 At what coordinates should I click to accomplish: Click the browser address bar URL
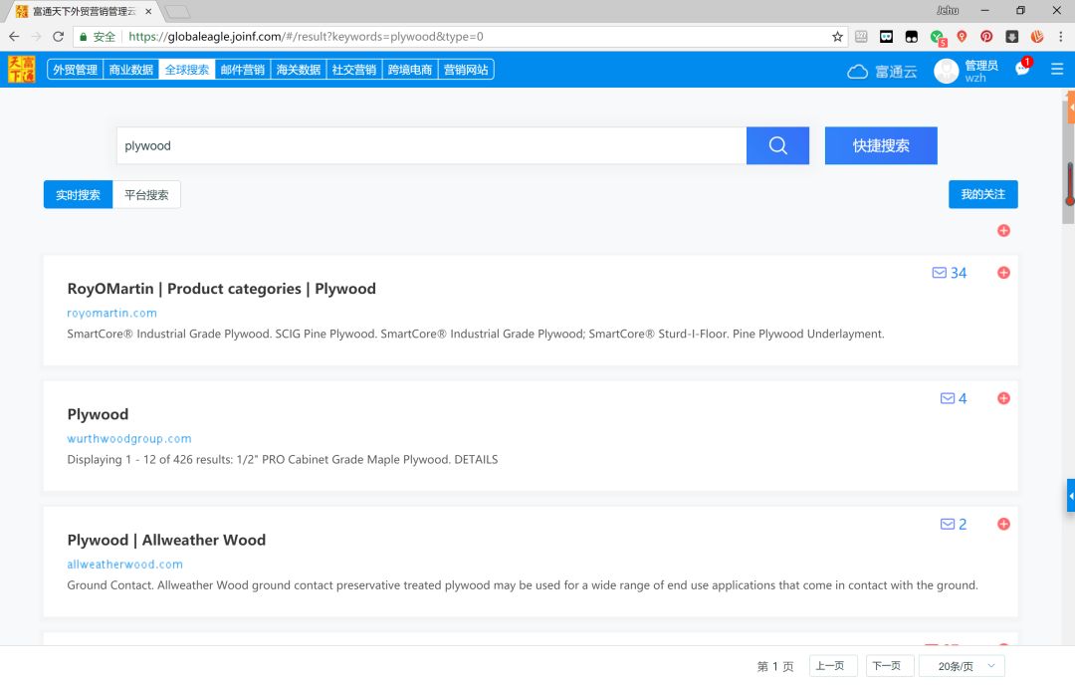(306, 37)
